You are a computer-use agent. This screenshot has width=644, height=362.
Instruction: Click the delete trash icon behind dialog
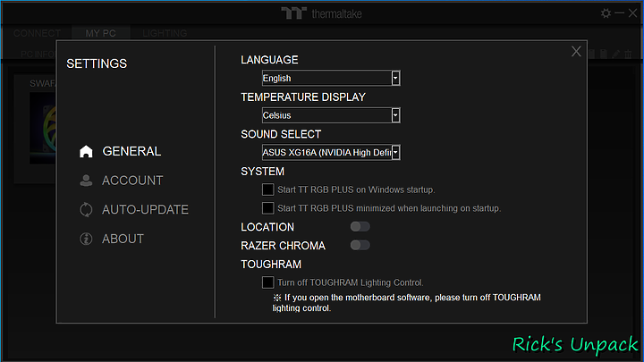pyautogui.click(x=628, y=54)
